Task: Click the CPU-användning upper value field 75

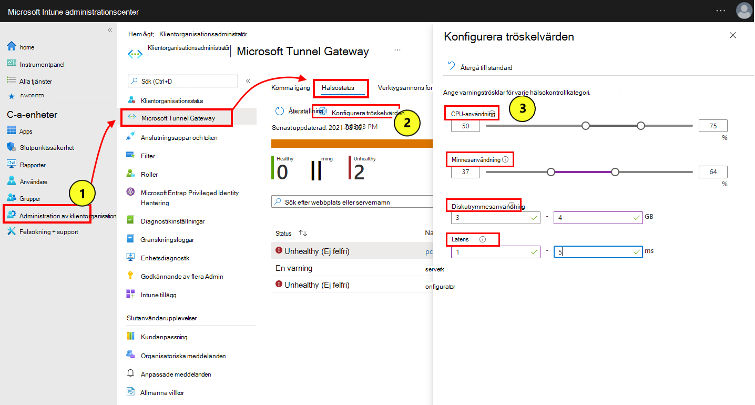Action: pyautogui.click(x=713, y=126)
